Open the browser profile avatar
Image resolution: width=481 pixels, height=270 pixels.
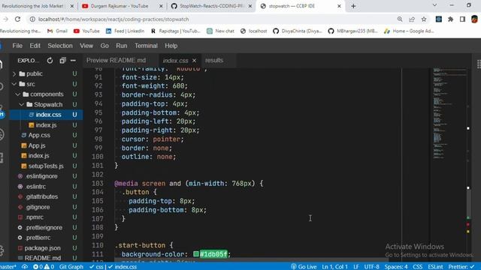(474, 19)
